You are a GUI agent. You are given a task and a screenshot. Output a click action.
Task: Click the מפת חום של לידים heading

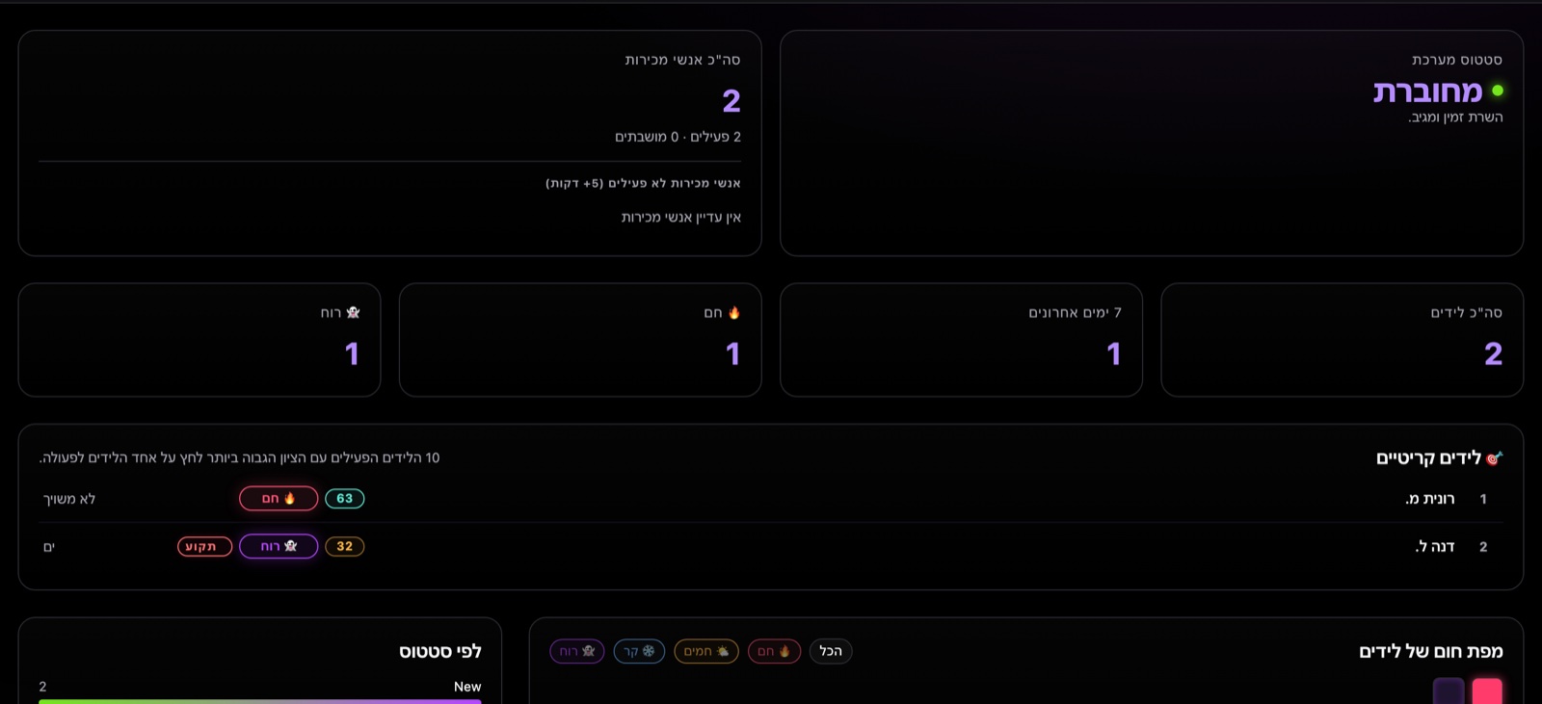point(1431,652)
